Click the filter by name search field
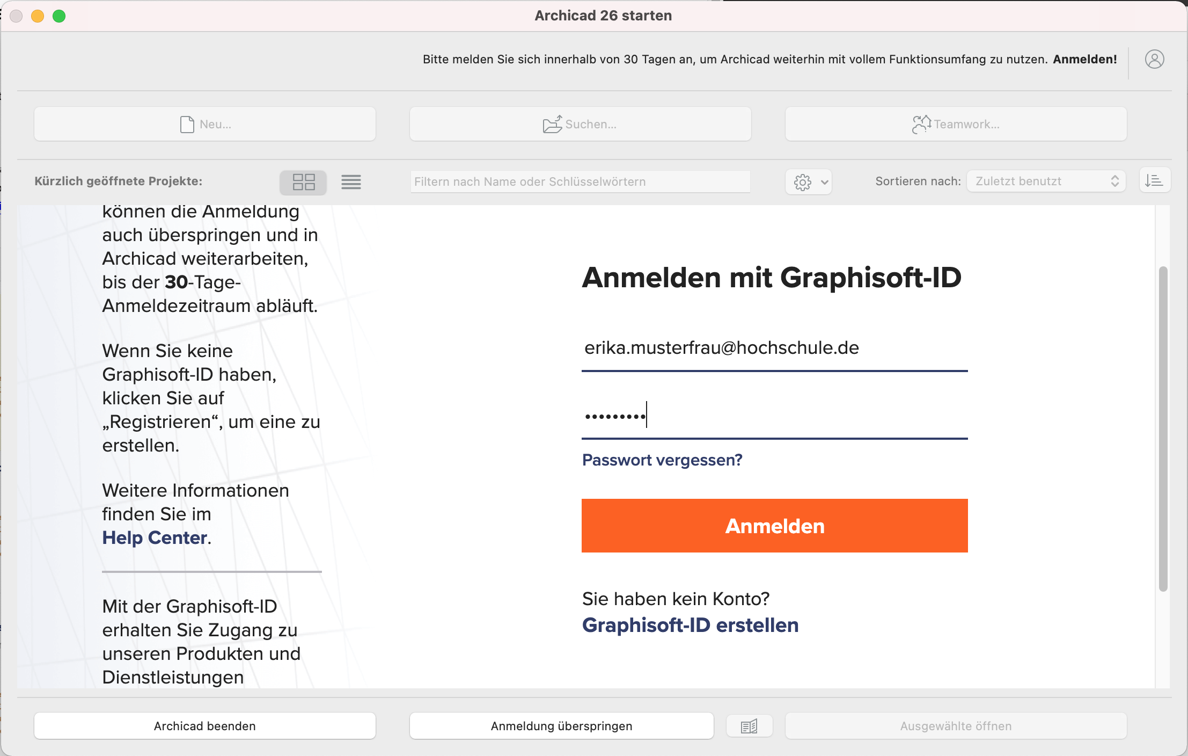1188x756 pixels. [580, 181]
